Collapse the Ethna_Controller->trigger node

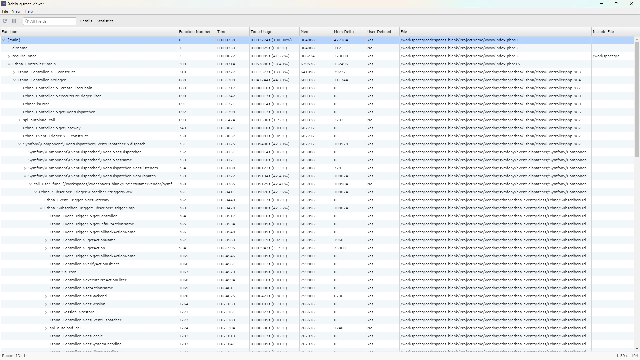click(14, 80)
